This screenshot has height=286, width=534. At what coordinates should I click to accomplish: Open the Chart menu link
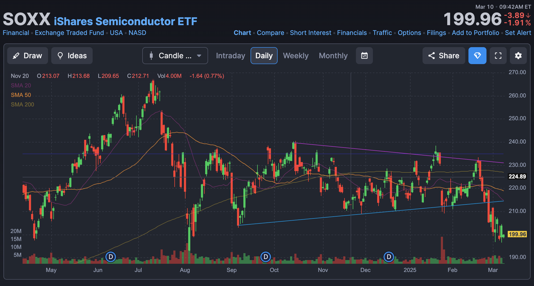point(242,33)
